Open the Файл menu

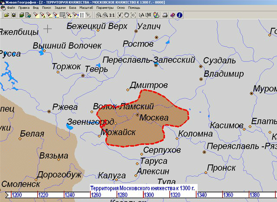pyautogui.click(x=11, y=8)
